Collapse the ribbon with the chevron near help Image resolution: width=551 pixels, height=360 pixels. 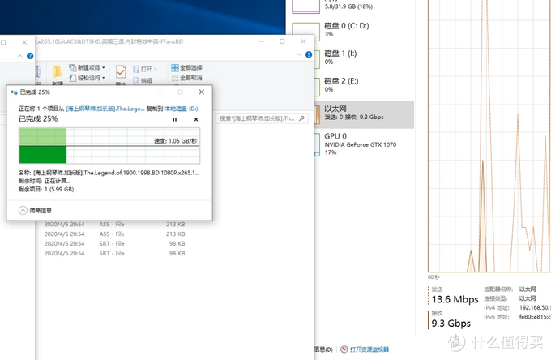tap(298, 54)
